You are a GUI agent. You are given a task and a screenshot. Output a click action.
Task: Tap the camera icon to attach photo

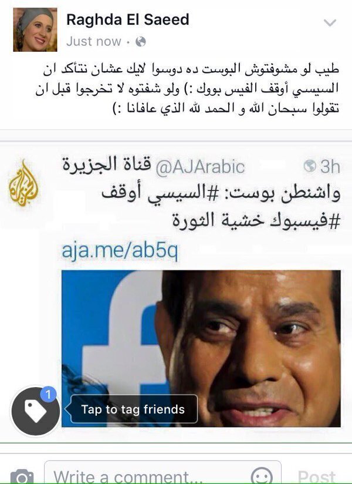pos(22,477)
